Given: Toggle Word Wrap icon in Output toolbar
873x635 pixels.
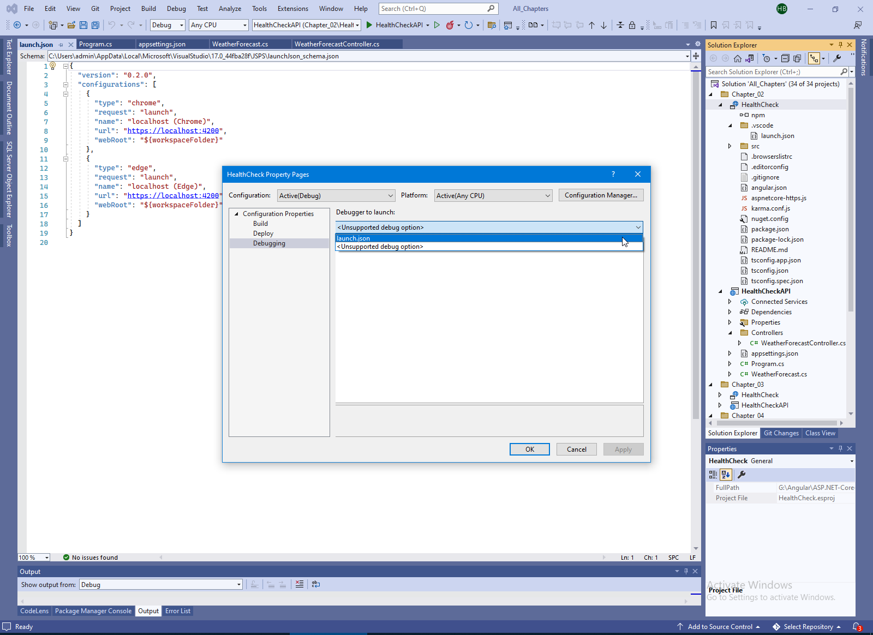Looking at the screenshot, I should 316,584.
